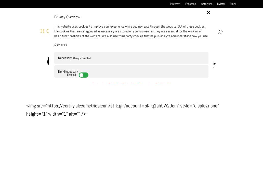Screen dimensions: 263x196
Task: Click the Enabled label beside the toggle
Action: (71, 75)
